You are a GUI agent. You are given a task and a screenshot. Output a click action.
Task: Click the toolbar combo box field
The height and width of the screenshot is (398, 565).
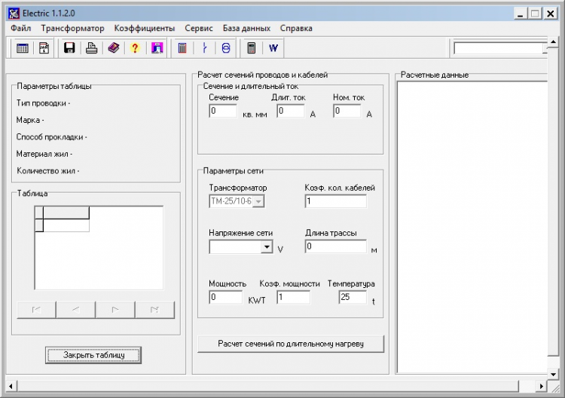click(x=500, y=48)
